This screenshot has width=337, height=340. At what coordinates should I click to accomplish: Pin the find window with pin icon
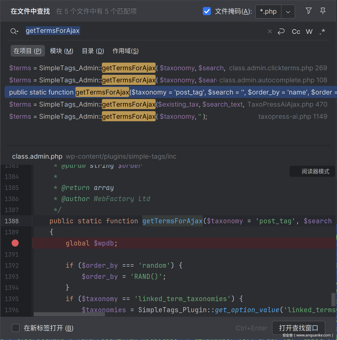(323, 11)
